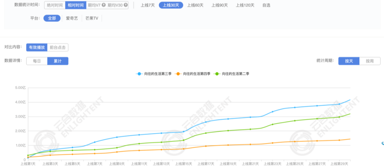Click the 对比内容 label
Screen dimensions: 384x167
click(14, 47)
